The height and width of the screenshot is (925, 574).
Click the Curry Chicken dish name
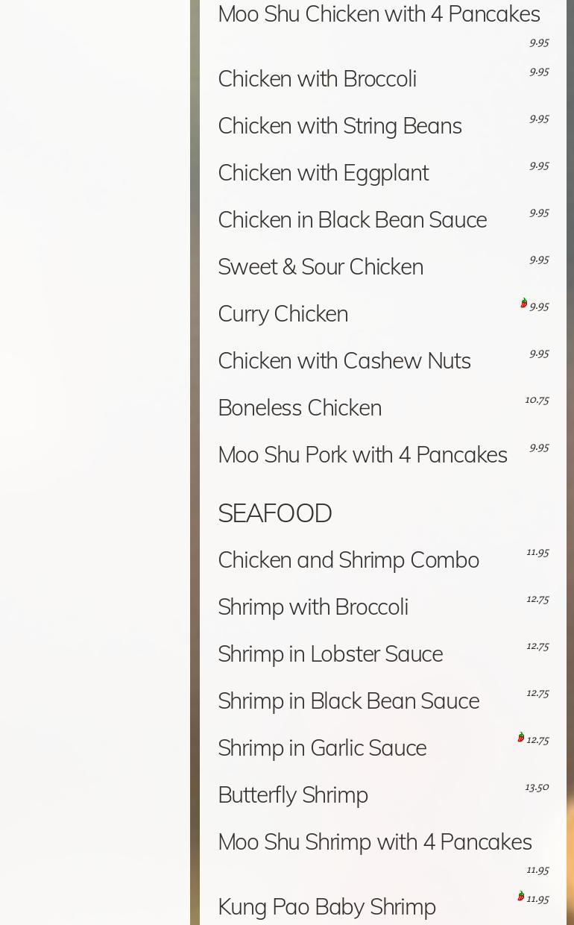click(283, 313)
